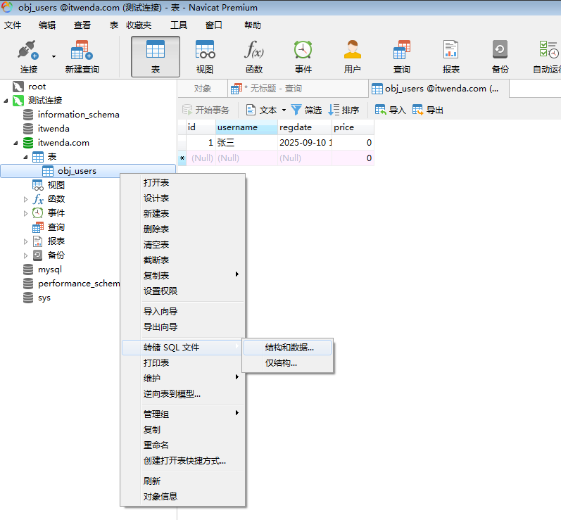Select 设计表 in context menu
Image resolution: width=561 pixels, height=520 pixels.
(156, 198)
